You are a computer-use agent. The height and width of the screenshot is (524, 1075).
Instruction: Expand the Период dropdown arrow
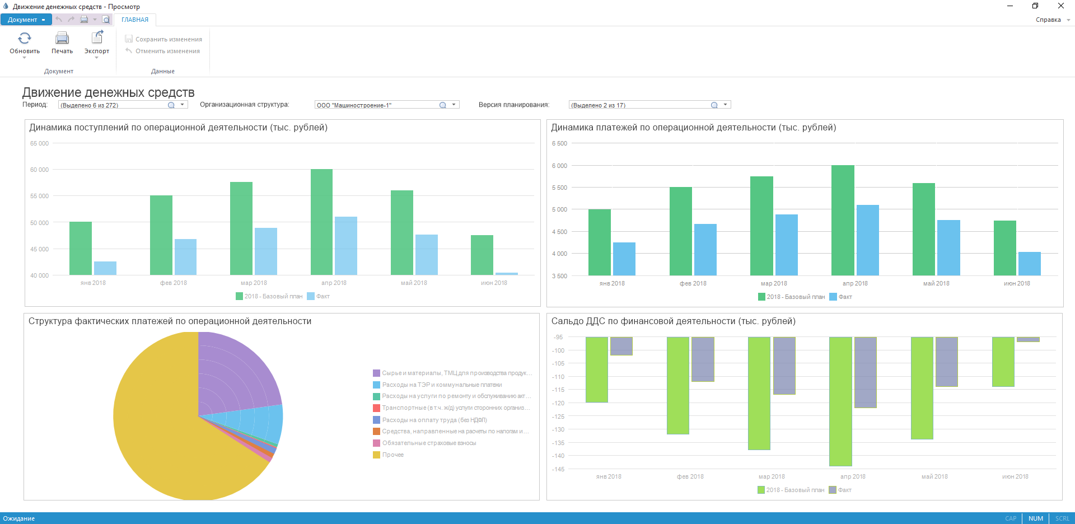pos(183,105)
